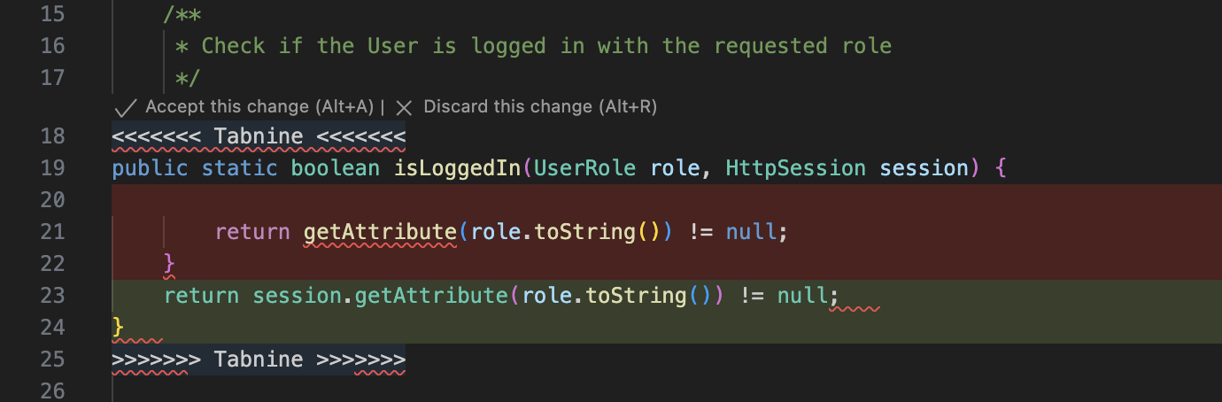The height and width of the screenshot is (402, 1222).
Task: Place cursor on the UserRole parameter type
Action: coord(584,168)
